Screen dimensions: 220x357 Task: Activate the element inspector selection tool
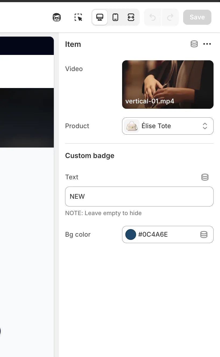pyautogui.click(x=78, y=17)
